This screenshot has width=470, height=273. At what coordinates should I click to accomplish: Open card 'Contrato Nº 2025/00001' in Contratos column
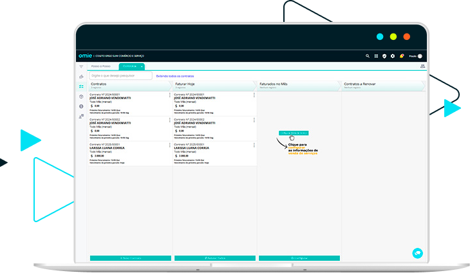(x=131, y=154)
